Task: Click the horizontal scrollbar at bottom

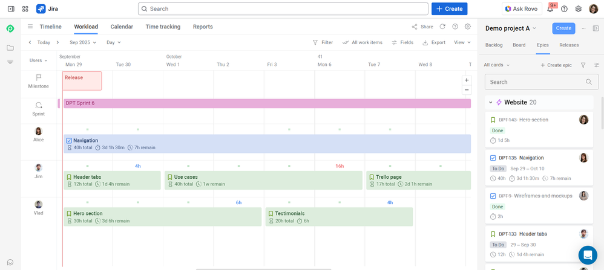Action: [x=263, y=269]
